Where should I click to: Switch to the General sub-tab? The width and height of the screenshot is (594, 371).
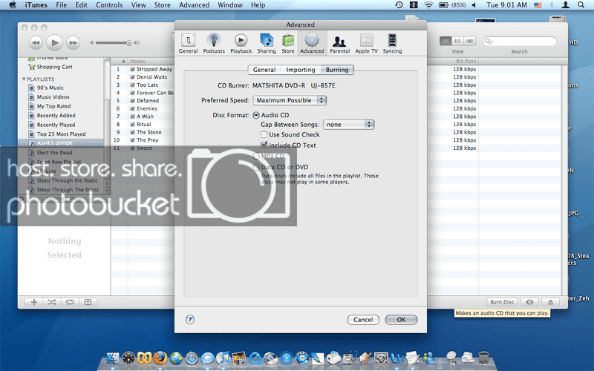(x=264, y=70)
